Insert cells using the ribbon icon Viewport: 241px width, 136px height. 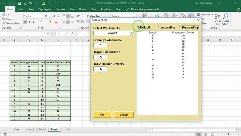pos(175,15)
